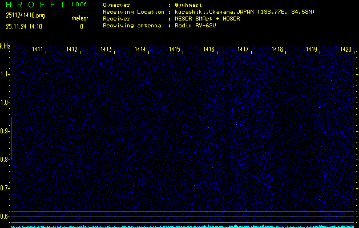Select the 0.7 frequency axis label
The width and height of the screenshot is (359, 228).
[5, 188]
